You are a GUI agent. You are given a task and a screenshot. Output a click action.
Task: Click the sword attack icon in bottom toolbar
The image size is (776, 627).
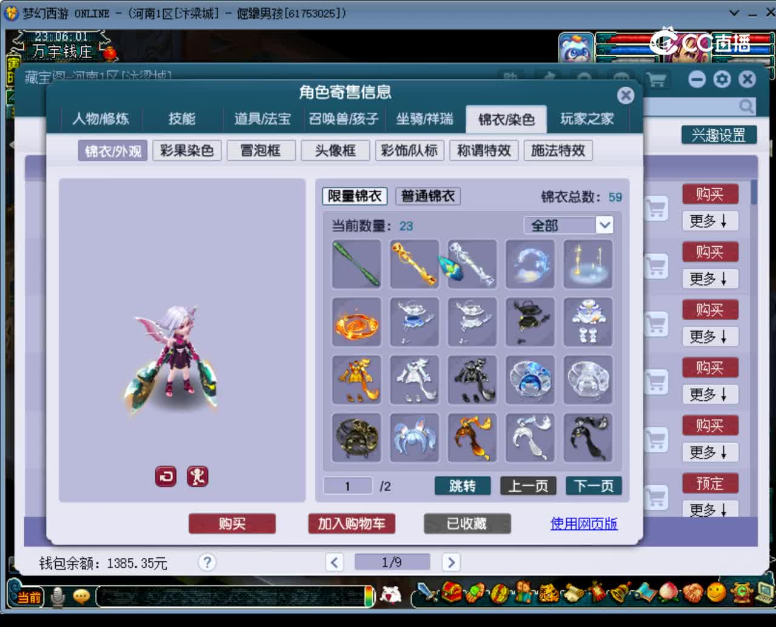427,592
